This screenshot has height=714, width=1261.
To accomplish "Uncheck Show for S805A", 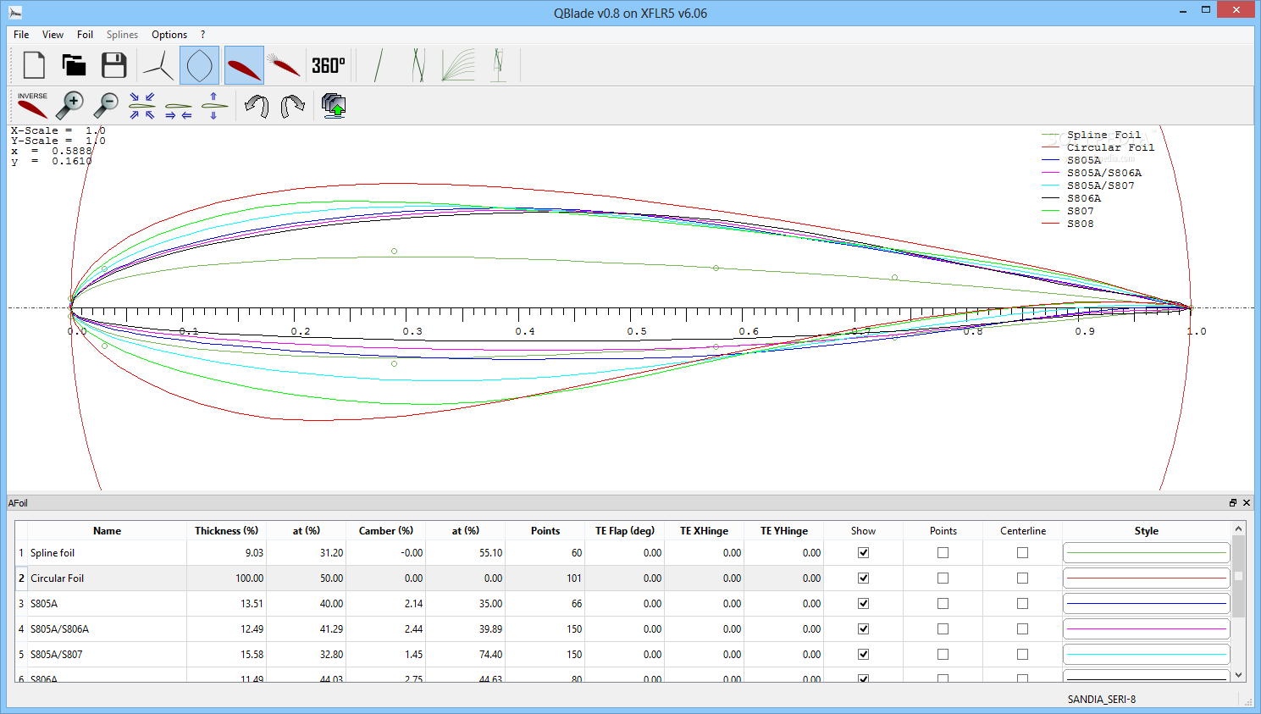I will click(863, 603).
